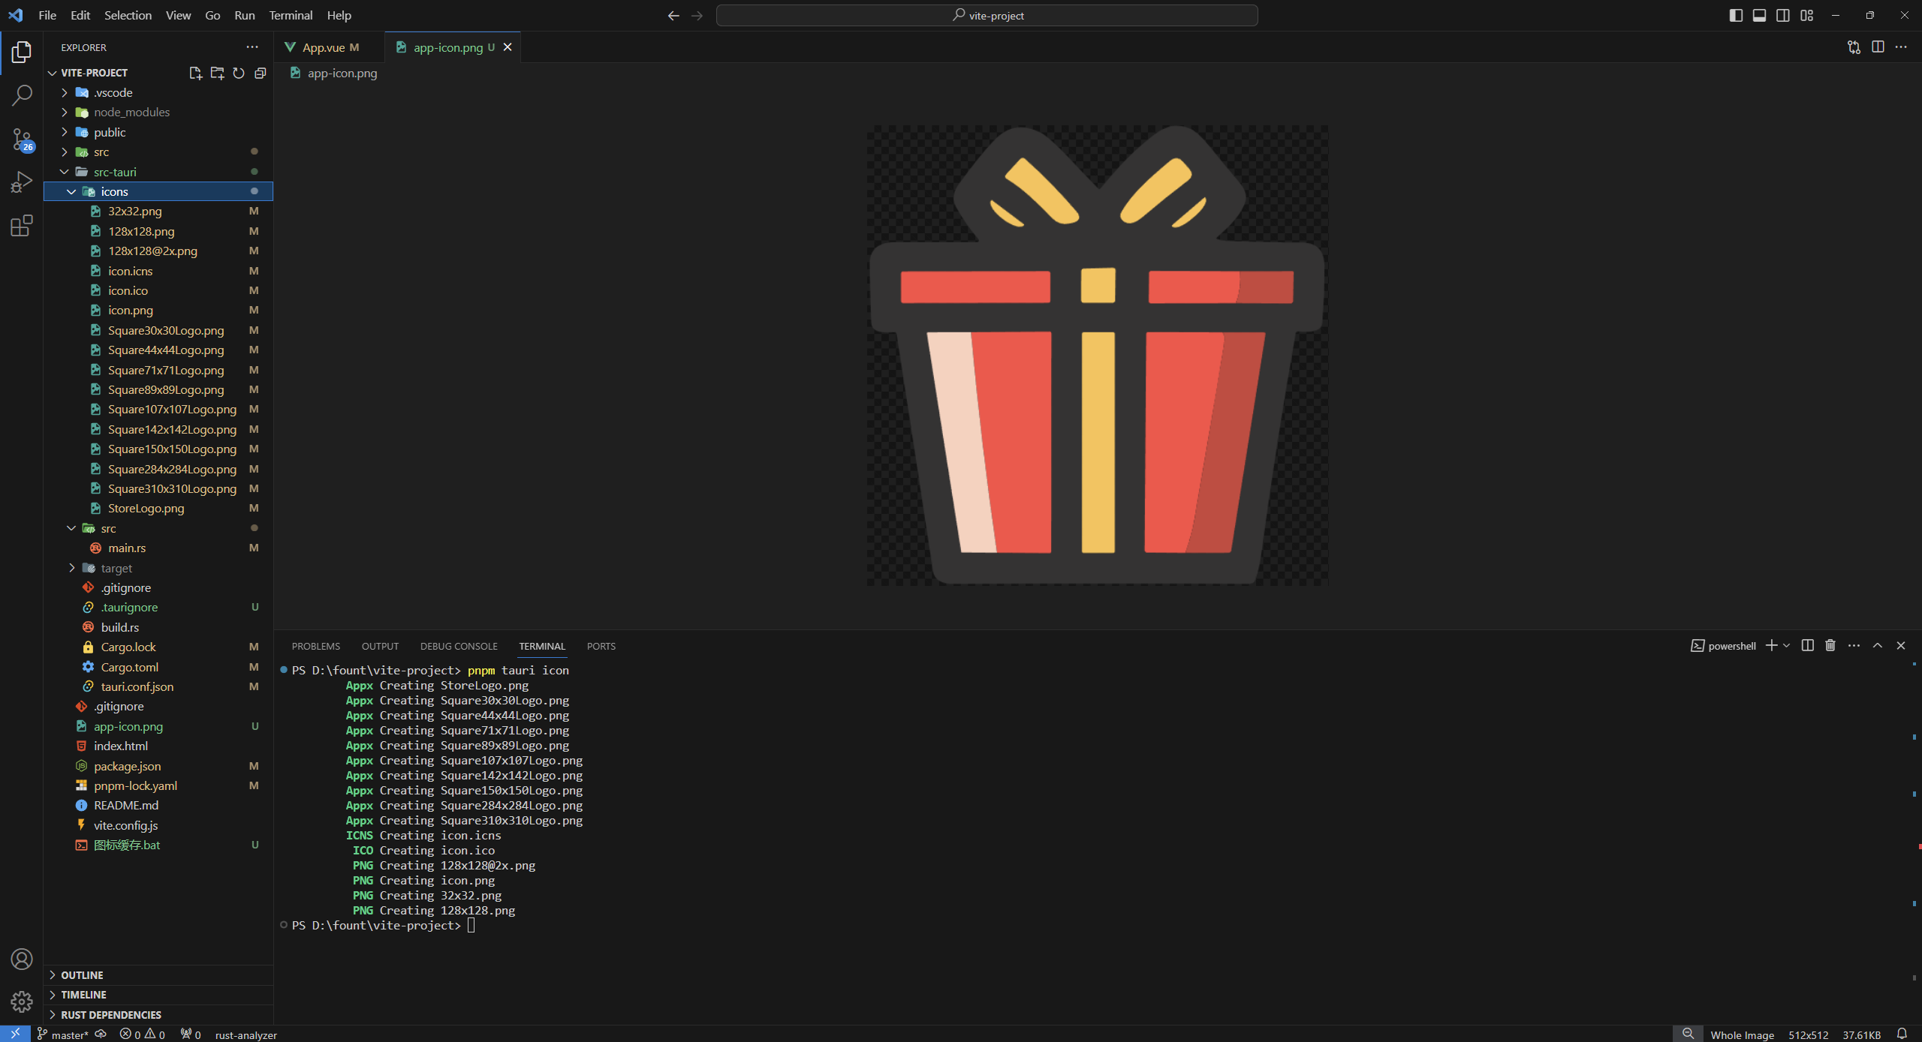Click rust-analyzer in status bar
This screenshot has width=1922, height=1042.
point(246,1034)
